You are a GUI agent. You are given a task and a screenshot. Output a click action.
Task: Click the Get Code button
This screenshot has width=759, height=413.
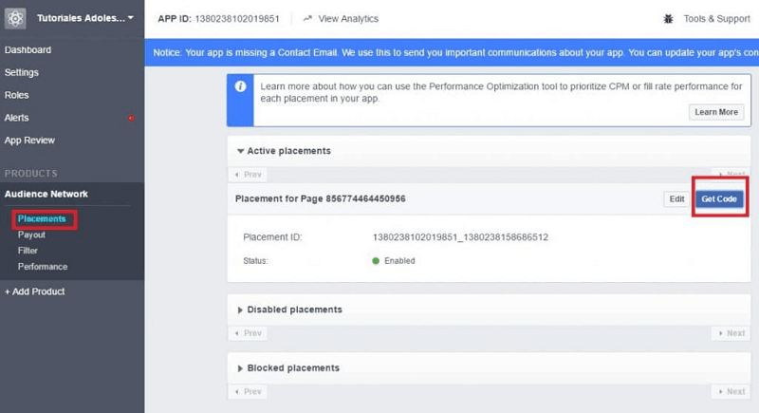click(x=718, y=198)
